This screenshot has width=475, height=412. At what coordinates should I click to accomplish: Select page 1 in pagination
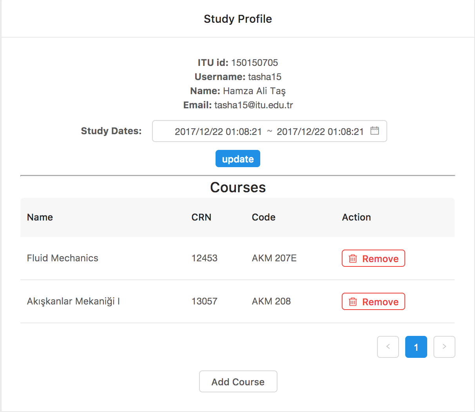pos(416,347)
